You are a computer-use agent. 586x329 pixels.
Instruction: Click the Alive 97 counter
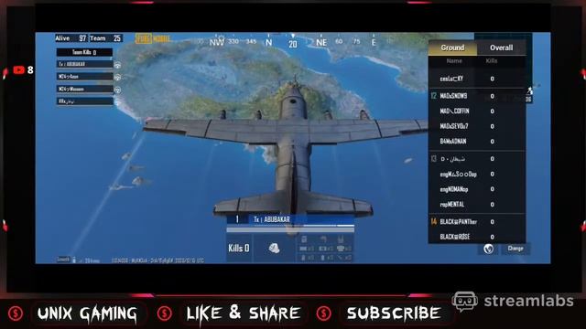point(71,38)
